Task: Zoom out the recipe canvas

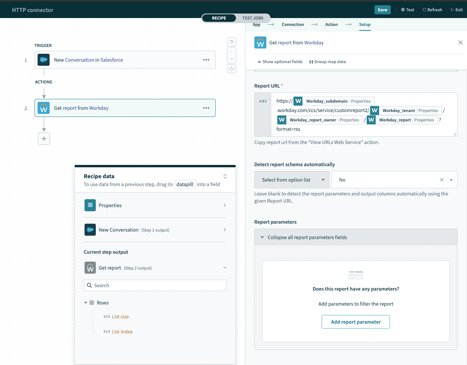Action: pyautogui.click(x=232, y=59)
